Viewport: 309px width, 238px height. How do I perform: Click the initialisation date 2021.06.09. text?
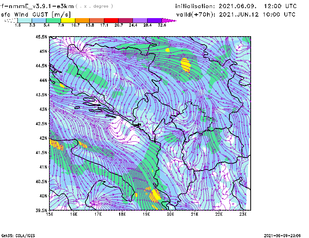238,6
